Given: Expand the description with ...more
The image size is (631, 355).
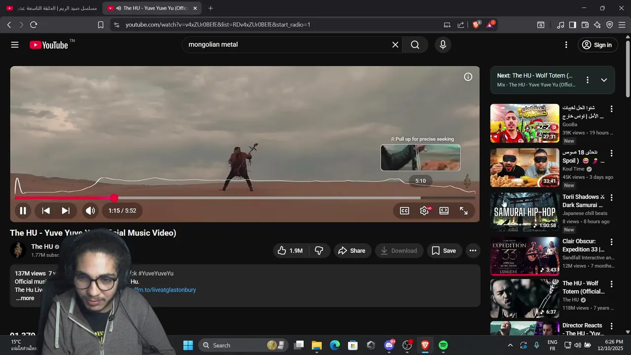Looking at the screenshot, I should point(25,298).
